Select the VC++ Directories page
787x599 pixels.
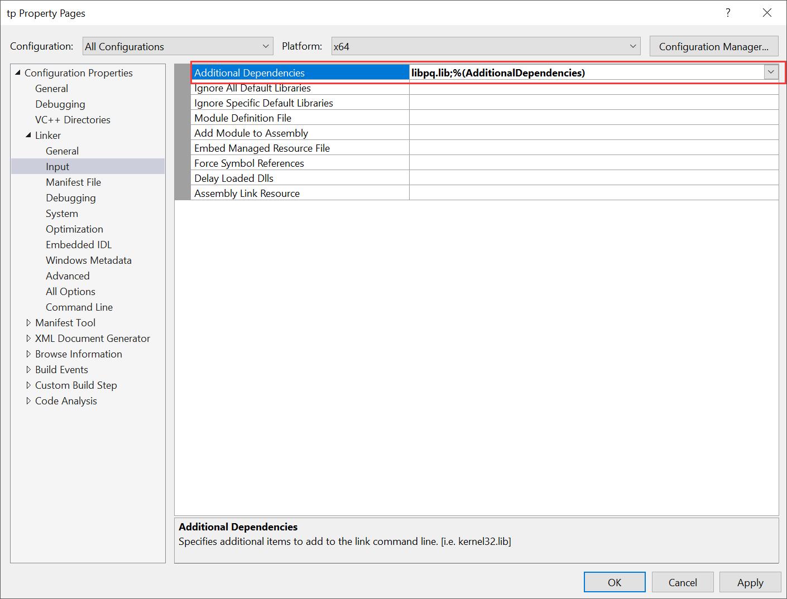[73, 119]
